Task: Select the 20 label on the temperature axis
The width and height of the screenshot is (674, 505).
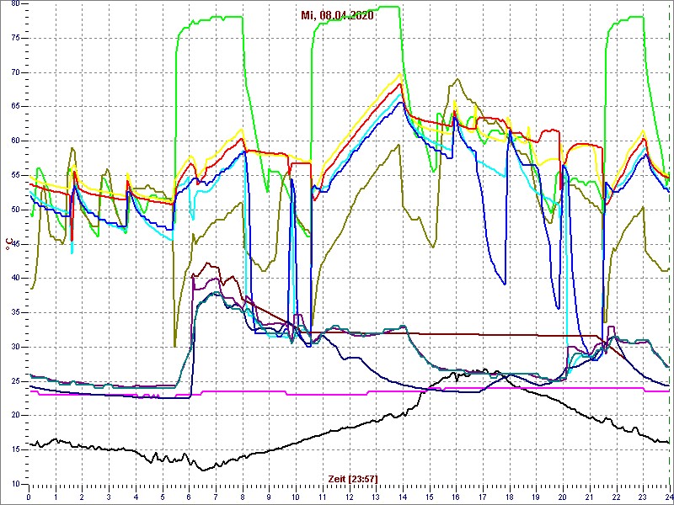Action: click(14, 416)
